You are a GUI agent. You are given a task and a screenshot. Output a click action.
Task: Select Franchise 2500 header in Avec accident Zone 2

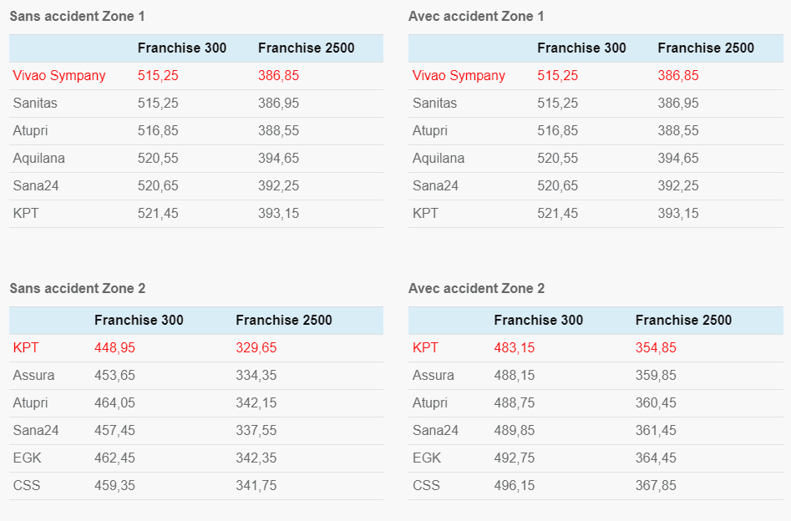tap(683, 321)
